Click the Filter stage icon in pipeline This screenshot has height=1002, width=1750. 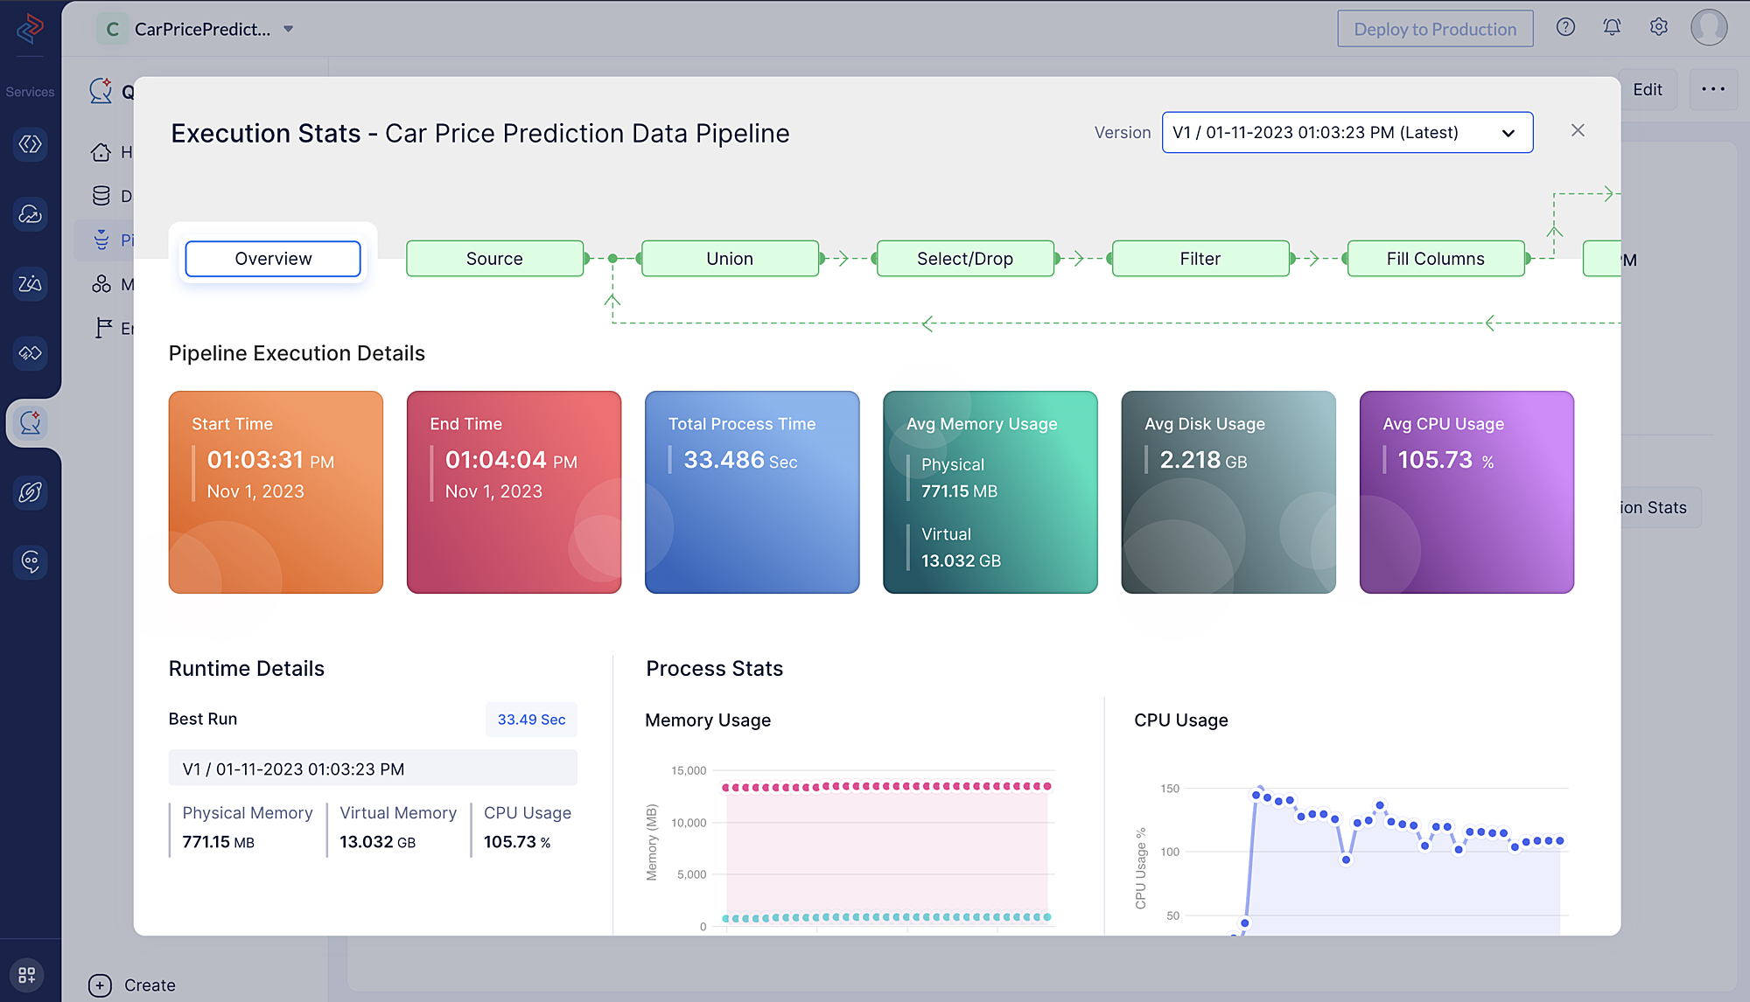[x=1199, y=257]
